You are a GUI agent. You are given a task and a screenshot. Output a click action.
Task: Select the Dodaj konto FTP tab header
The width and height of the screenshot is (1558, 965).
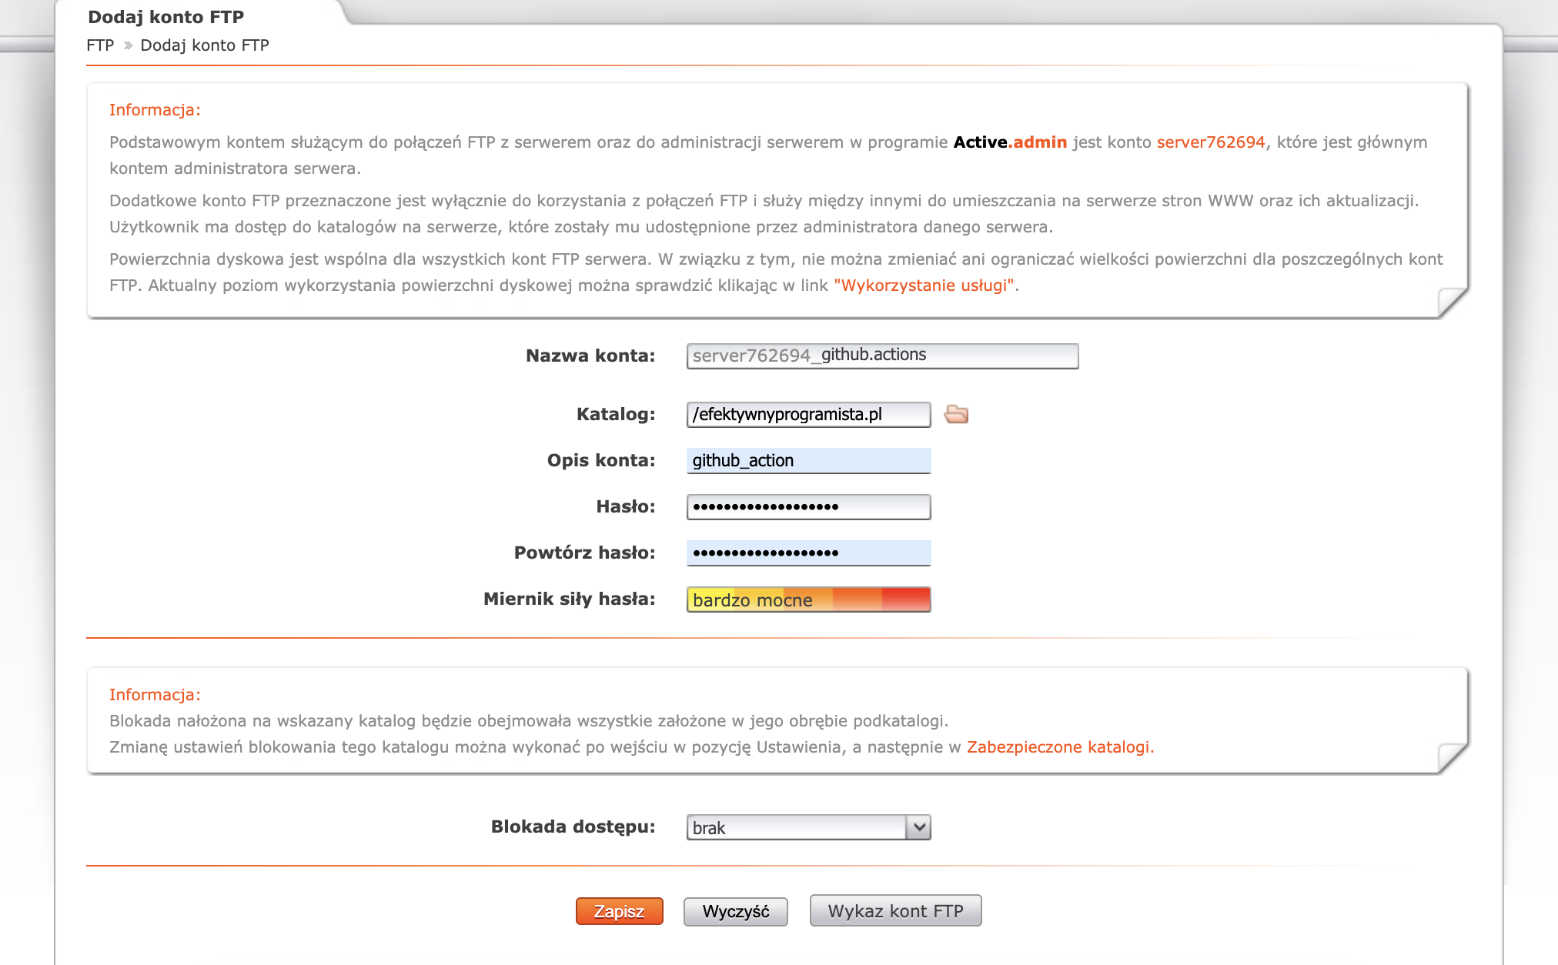[166, 17]
